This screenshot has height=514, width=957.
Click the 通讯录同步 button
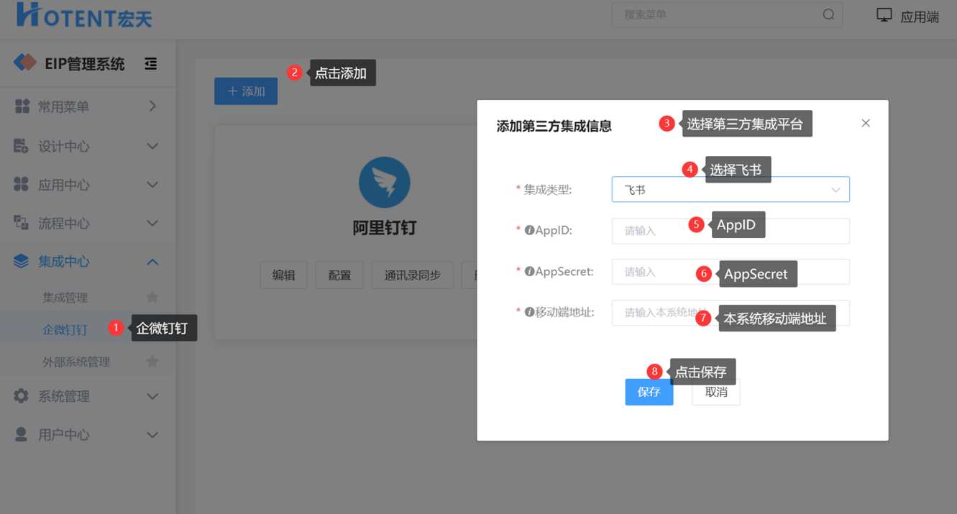[x=413, y=275]
